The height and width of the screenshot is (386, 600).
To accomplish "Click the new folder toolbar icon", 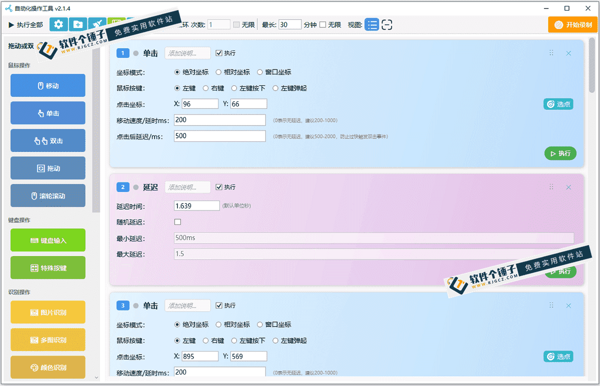I will tap(78, 24).
